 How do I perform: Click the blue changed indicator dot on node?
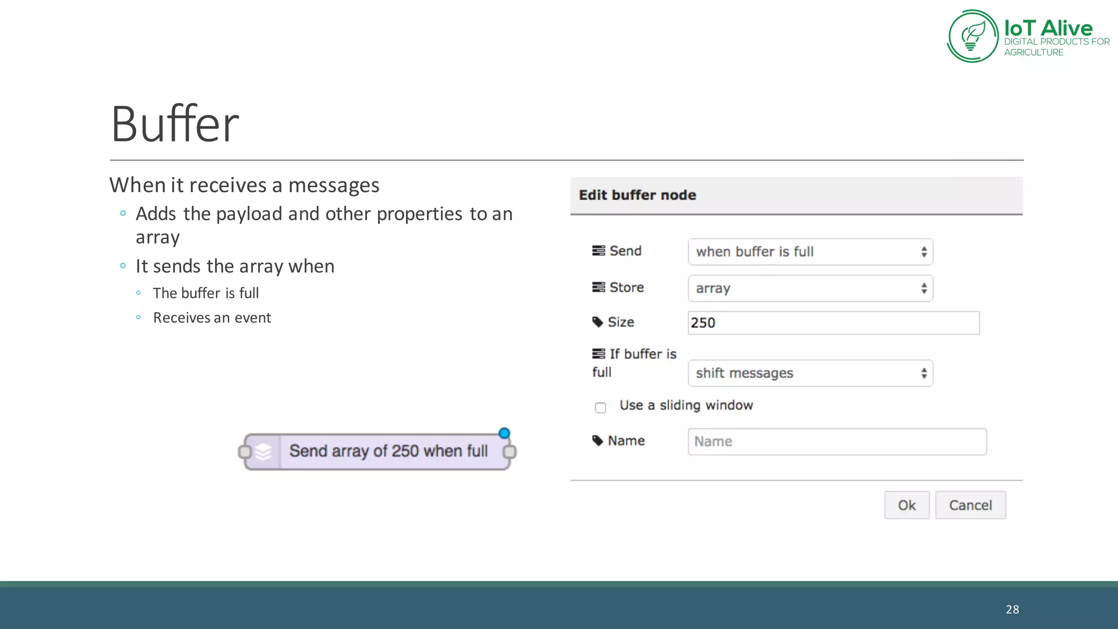(504, 434)
